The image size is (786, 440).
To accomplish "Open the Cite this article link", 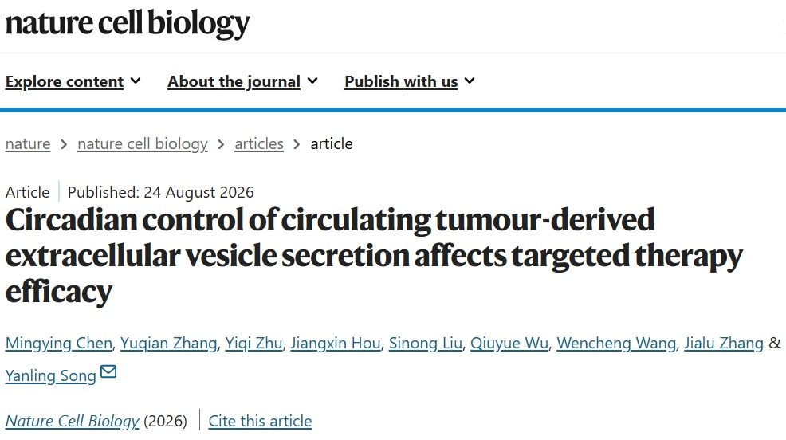I will tap(260, 421).
